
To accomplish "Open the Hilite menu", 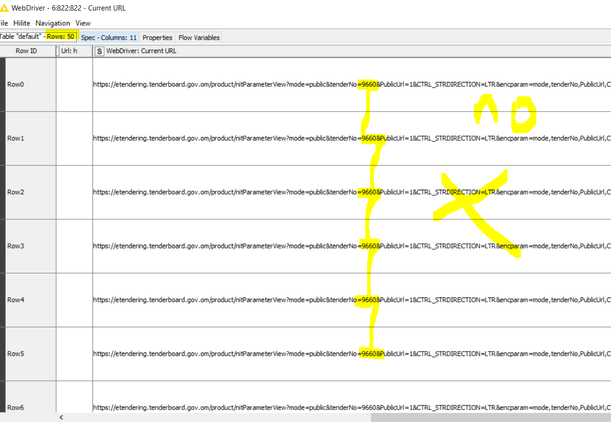I will pos(22,23).
